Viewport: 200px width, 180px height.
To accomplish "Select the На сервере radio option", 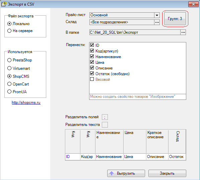I will coord(9,31).
